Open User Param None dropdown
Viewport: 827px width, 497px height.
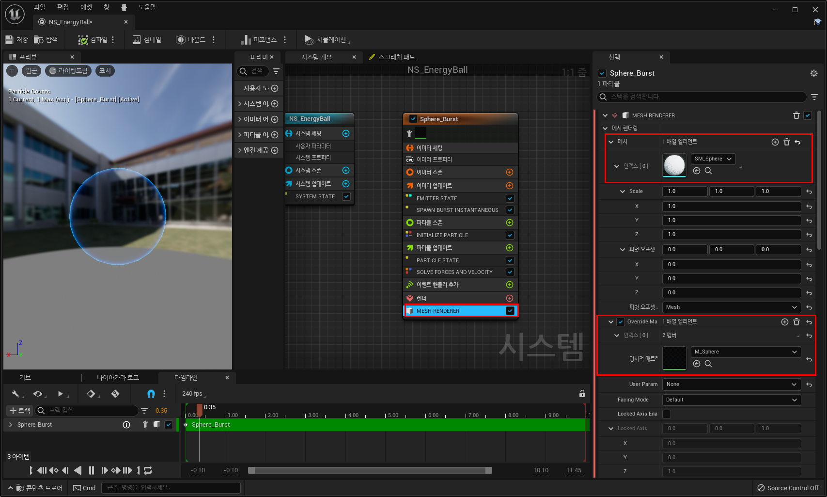point(731,385)
